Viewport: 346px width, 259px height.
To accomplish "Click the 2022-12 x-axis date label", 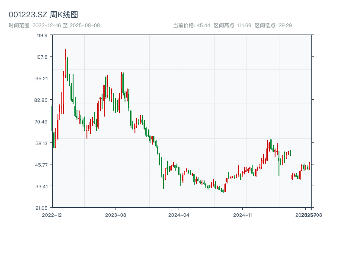I will [x=52, y=215].
